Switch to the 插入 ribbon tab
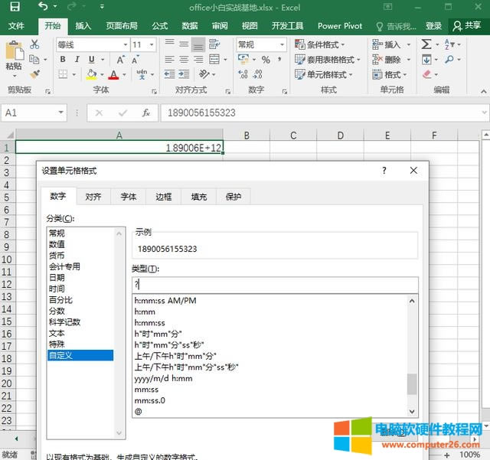This screenshot has width=490, height=460. pos(83,25)
